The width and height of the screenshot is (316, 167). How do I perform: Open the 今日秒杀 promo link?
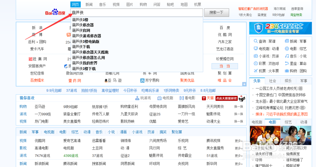[x=130, y=90]
